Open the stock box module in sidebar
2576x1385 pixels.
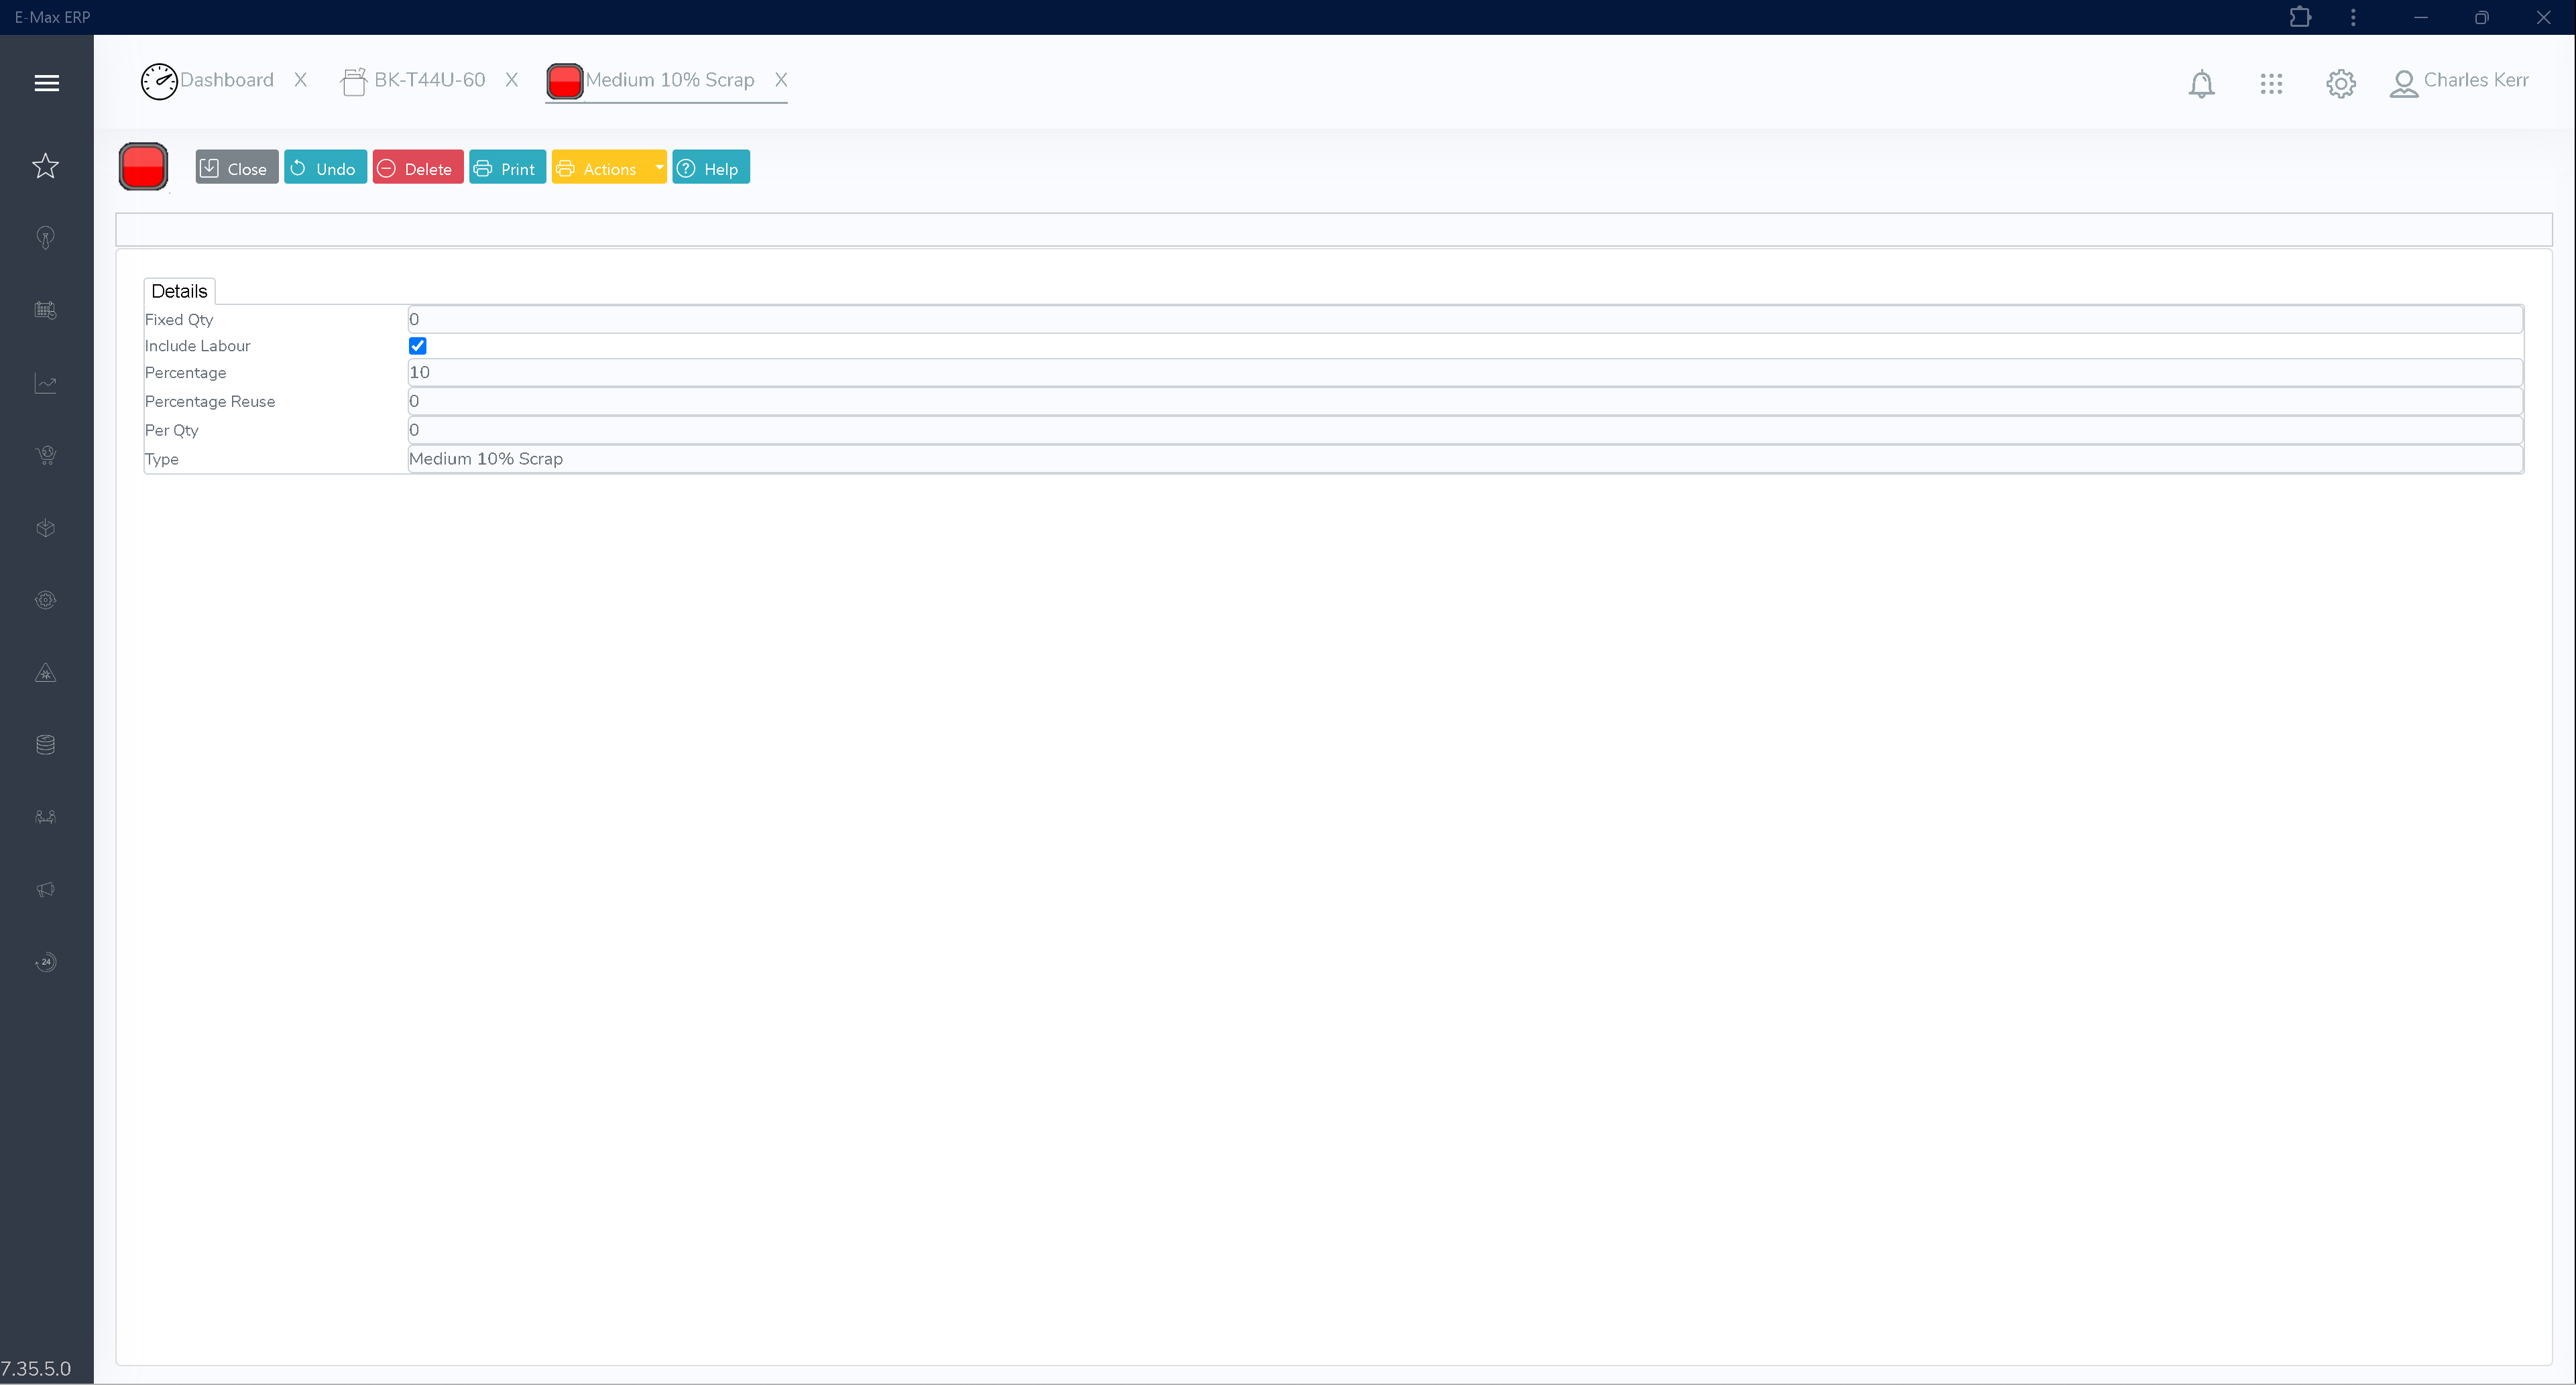coord(45,528)
